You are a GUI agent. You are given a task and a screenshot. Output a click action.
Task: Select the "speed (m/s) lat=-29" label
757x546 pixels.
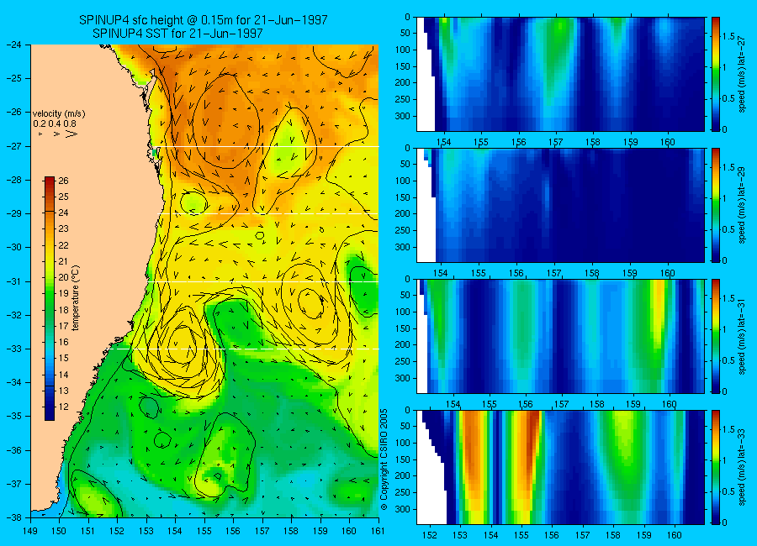tap(743, 205)
